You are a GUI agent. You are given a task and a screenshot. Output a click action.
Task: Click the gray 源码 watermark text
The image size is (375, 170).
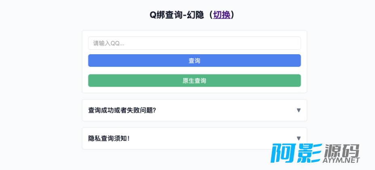tap(342, 150)
